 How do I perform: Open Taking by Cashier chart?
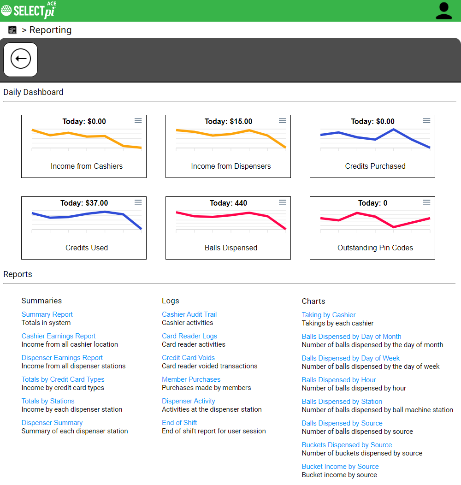(x=329, y=315)
